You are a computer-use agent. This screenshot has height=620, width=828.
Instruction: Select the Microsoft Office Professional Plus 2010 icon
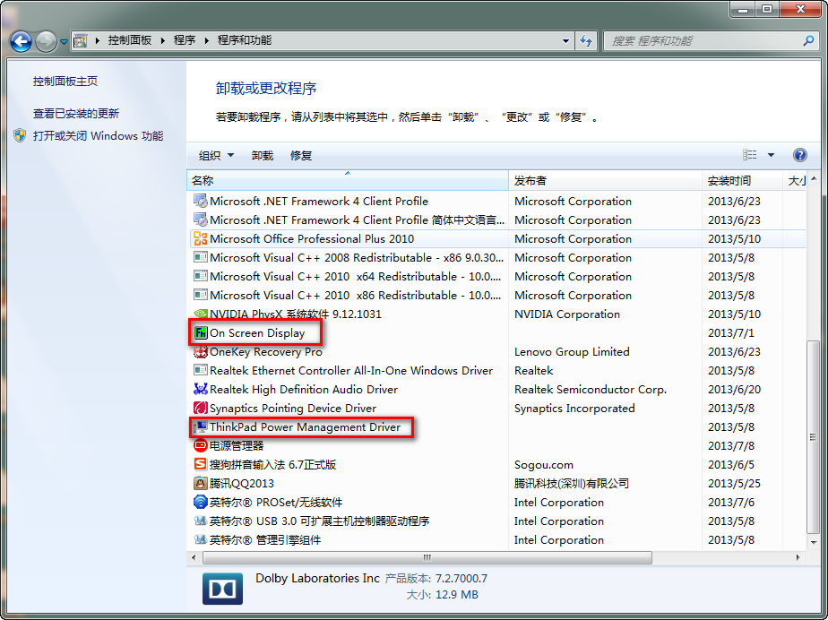201,238
